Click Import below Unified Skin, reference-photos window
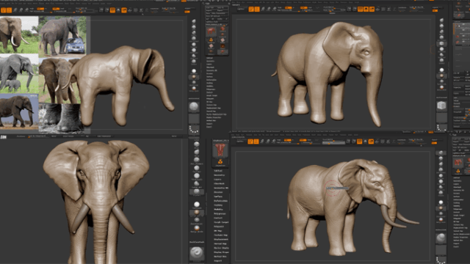The image size is (470, 264). [209, 124]
